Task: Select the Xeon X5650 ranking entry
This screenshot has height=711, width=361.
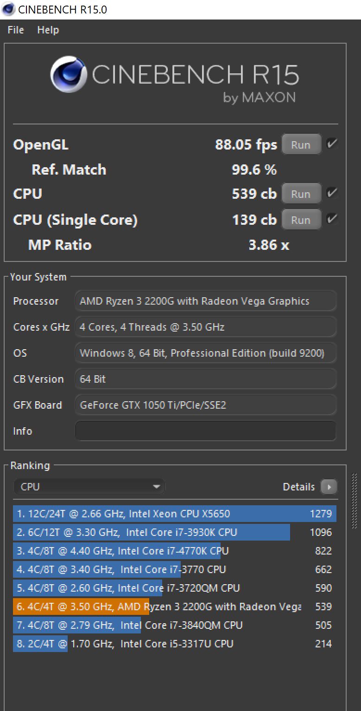Action: [x=175, y=514]
